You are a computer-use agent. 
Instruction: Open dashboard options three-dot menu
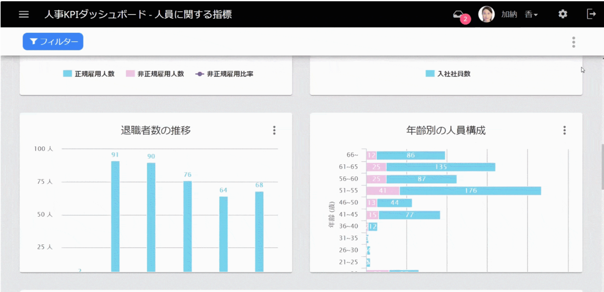click(x=573, y=42)
